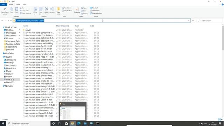The height and width of the screenshot is (126, 224).
Task: Click the Search bin field
Action: click(x=210, y=21)
